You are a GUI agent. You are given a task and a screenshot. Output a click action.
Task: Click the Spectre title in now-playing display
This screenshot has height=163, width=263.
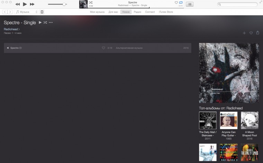click(133, 2)
